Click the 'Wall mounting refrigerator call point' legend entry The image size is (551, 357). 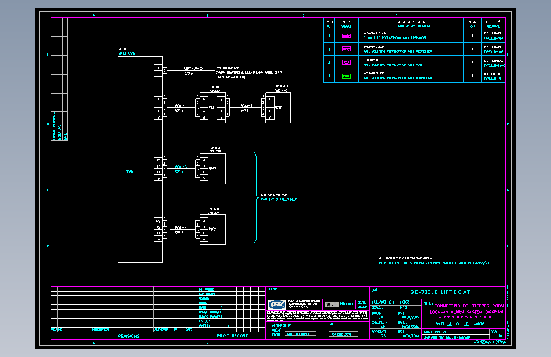tap(393, 65)
